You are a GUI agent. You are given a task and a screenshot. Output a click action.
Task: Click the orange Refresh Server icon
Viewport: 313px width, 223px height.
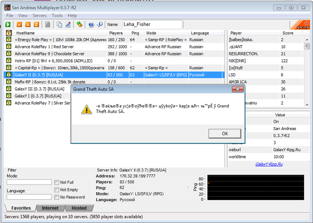coord(36,25)
